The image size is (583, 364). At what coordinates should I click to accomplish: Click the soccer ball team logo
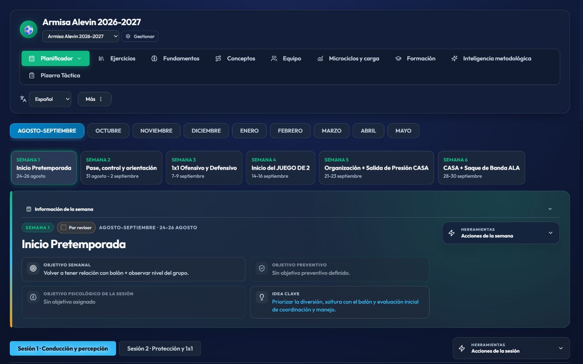pos(28,29)
